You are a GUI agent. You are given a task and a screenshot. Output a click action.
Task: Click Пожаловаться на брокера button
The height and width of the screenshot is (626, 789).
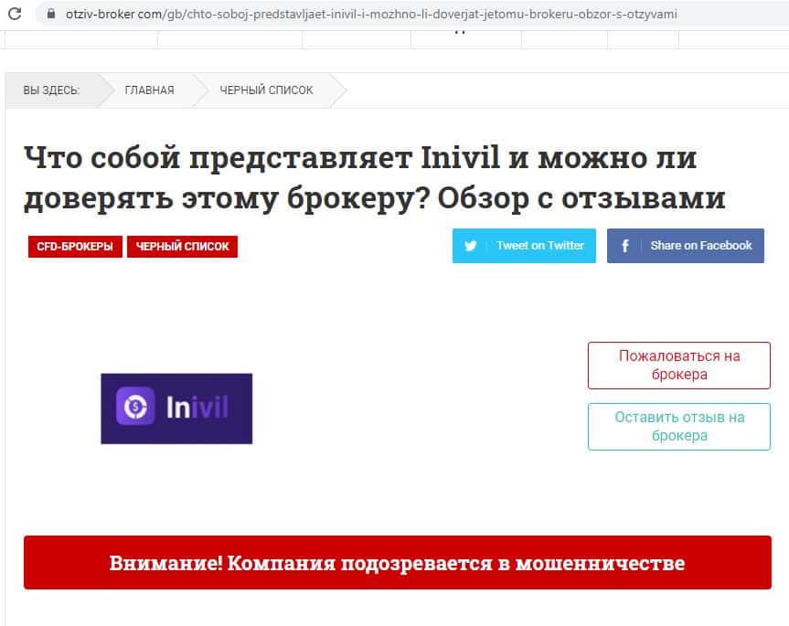point(678,366)
